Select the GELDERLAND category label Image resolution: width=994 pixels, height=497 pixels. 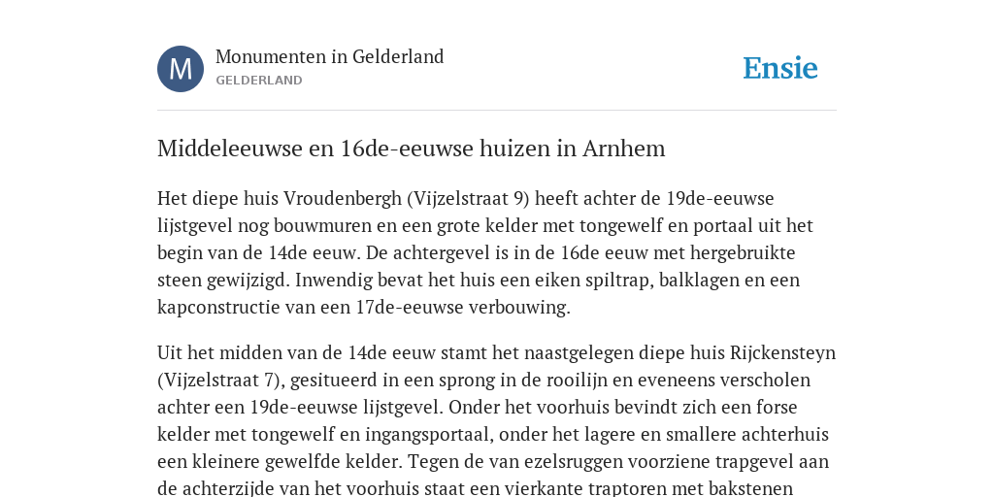point(258,80)
